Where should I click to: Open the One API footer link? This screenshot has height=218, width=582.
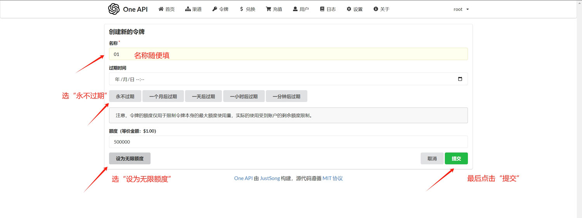coord(243,178)
